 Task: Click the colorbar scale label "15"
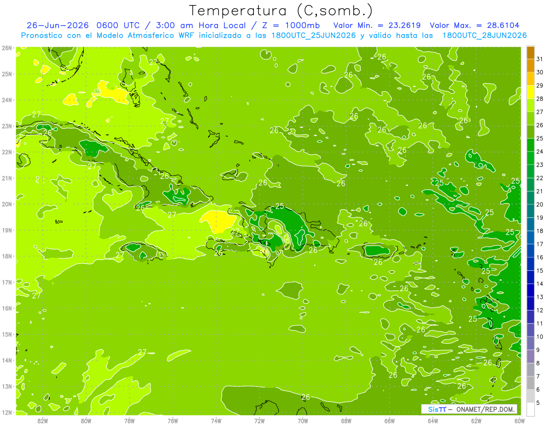click(x=540, y=270)
